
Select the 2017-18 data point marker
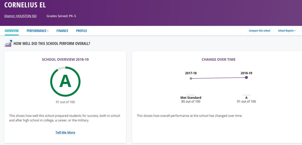tap(191, 78)
